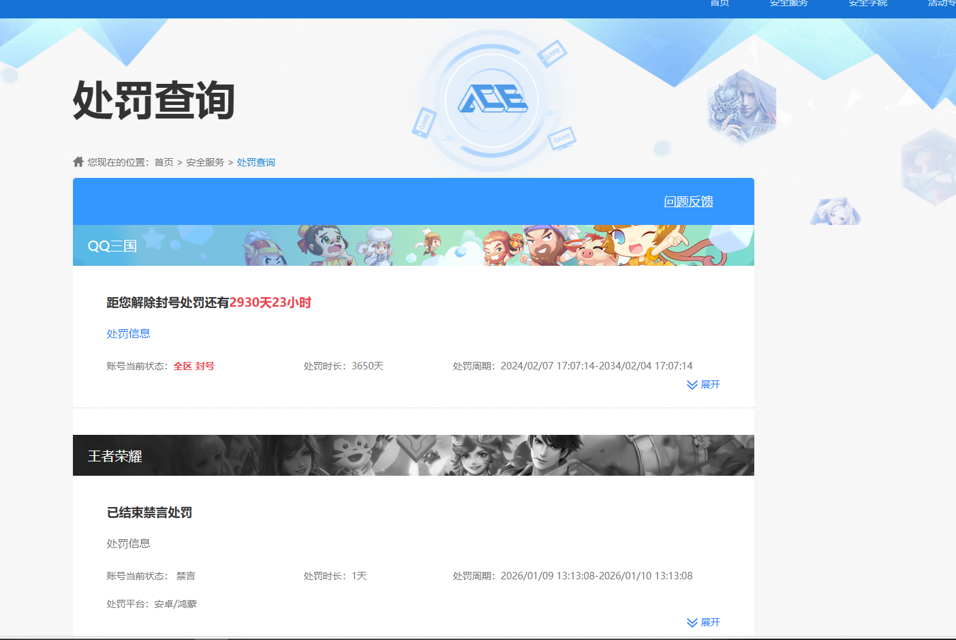Open the 安全服务 navigation menu

(788, 3)
